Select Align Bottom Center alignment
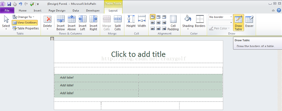282x111 pixels. (158, 28)
